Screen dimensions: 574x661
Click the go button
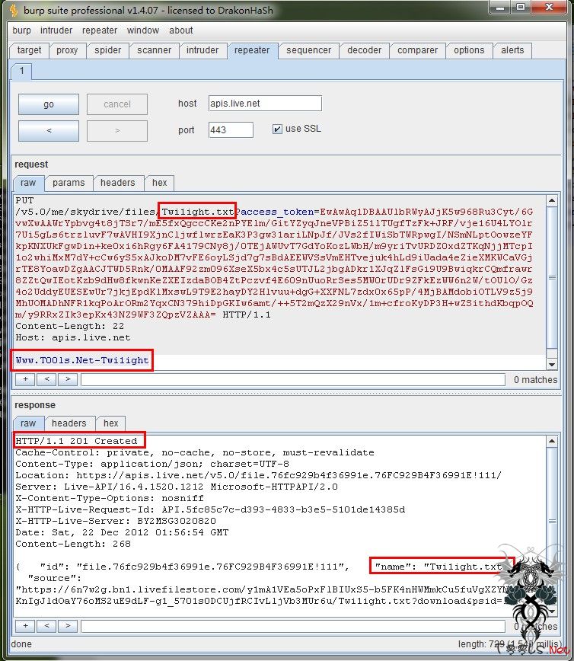point(49,104)
